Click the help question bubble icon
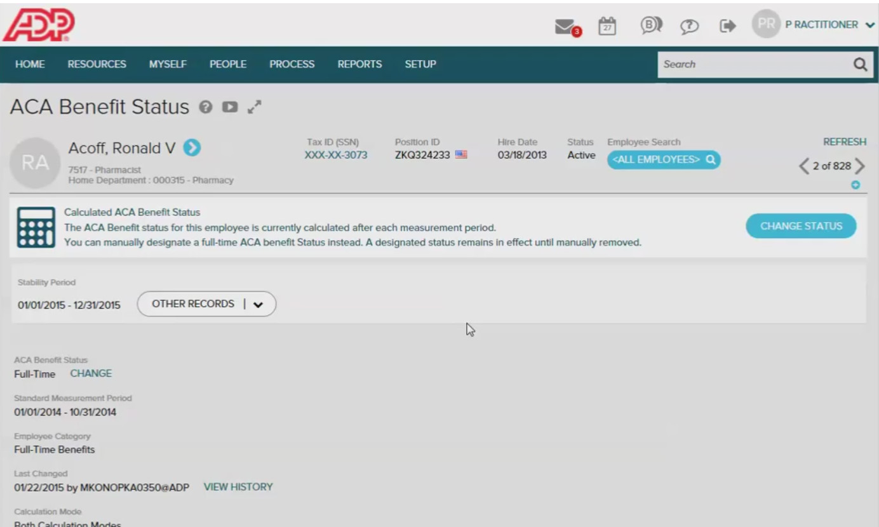 point(690,27)
